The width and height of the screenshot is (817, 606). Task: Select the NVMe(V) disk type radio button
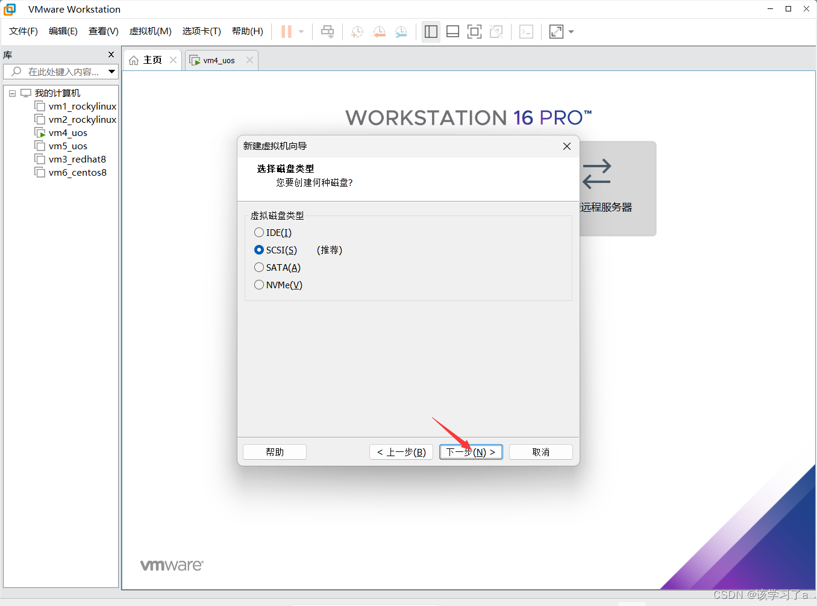tap(259, 285)
